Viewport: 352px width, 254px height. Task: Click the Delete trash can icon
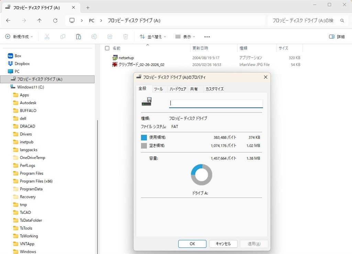[125, 37]
